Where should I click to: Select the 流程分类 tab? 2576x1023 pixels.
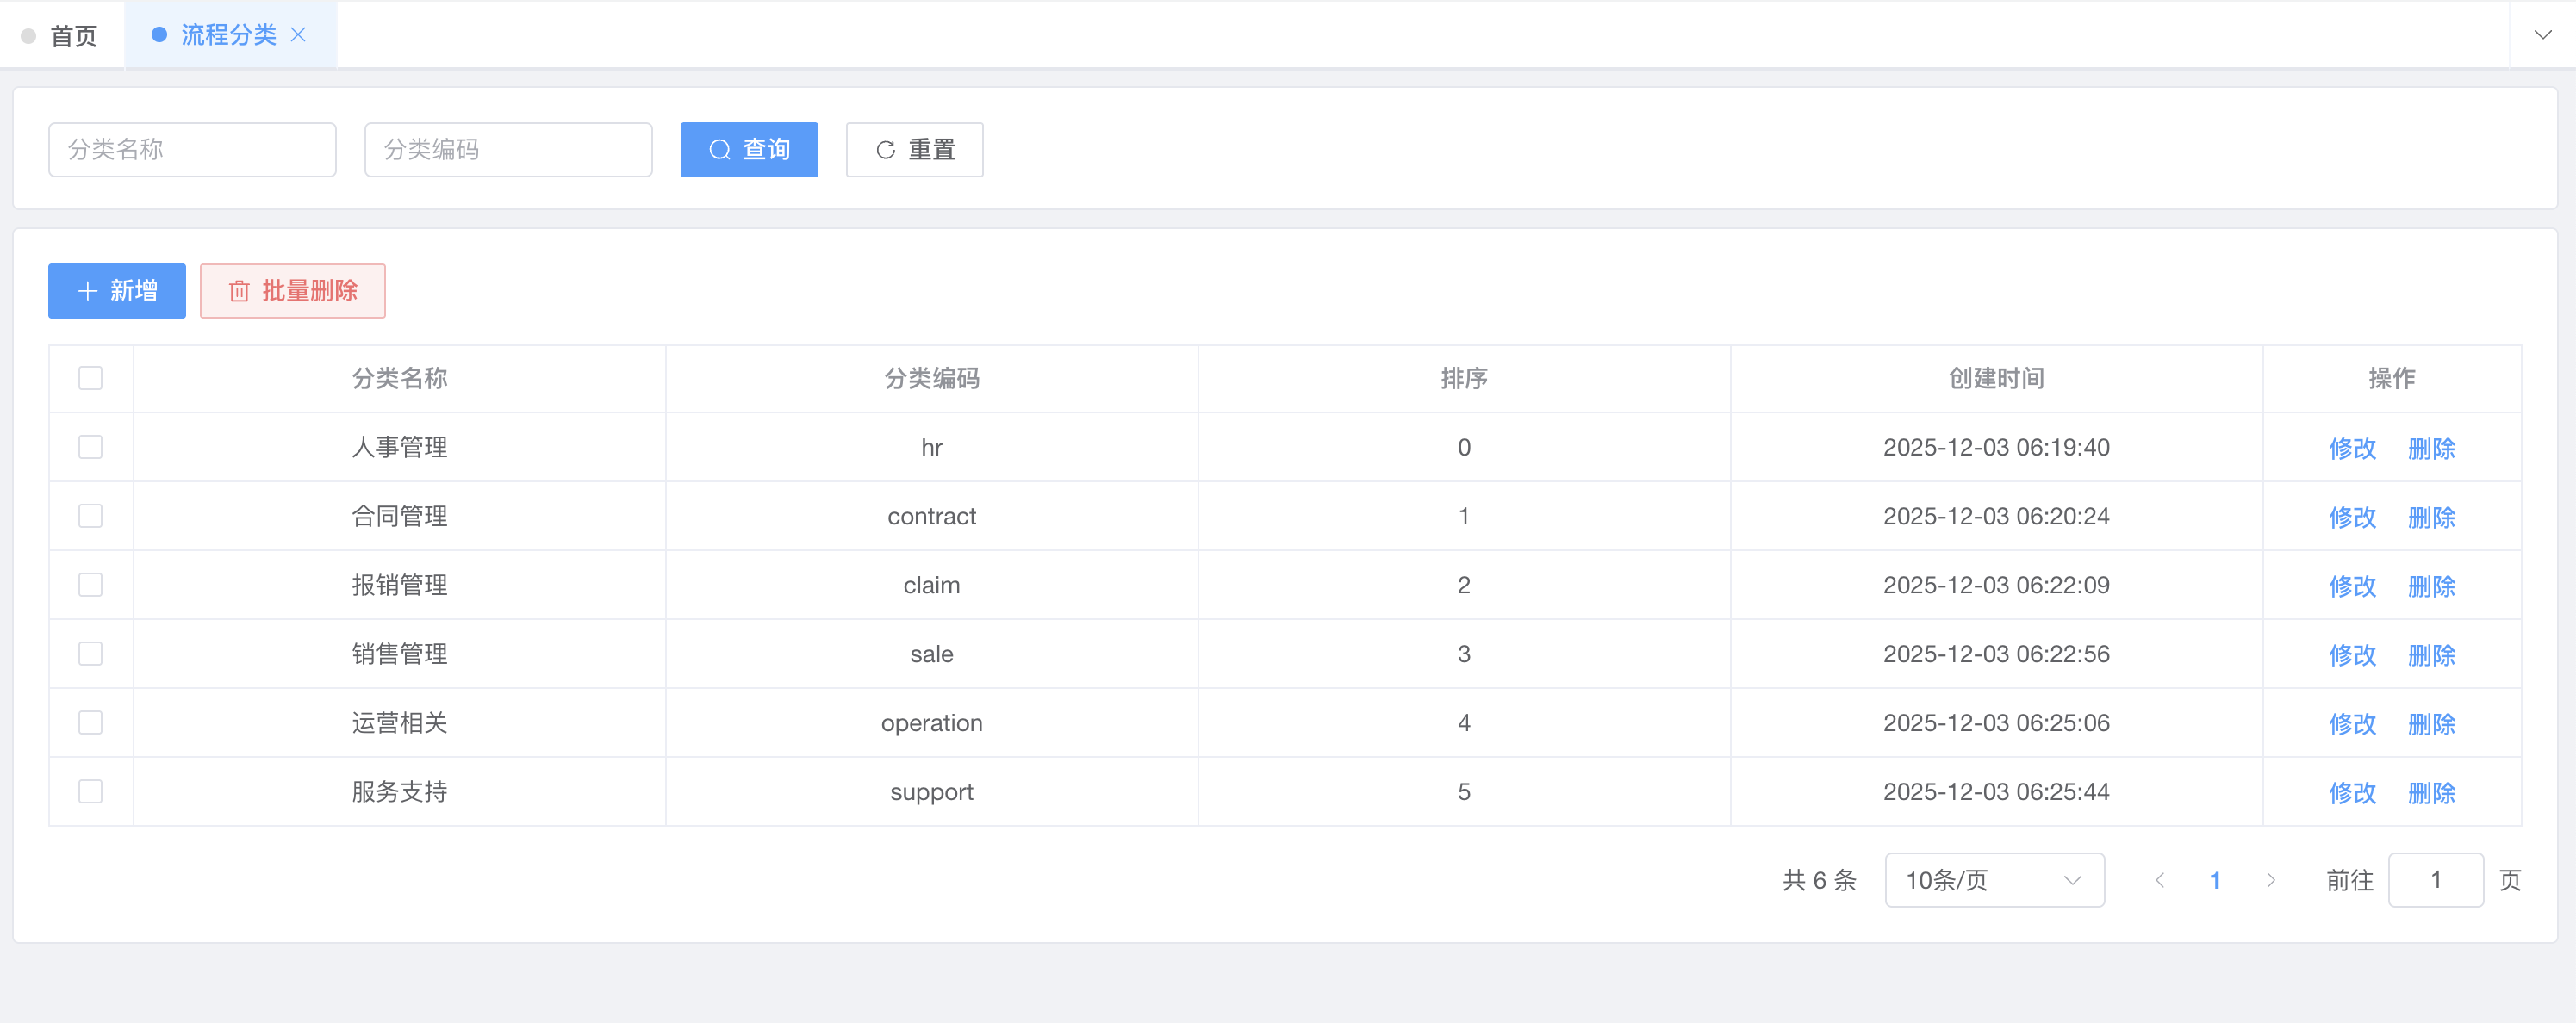pyautogui.click(x=228, y=35)
